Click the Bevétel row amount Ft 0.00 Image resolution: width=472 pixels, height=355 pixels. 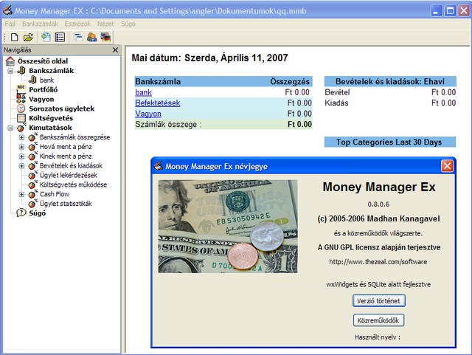[x=443, y=92]
